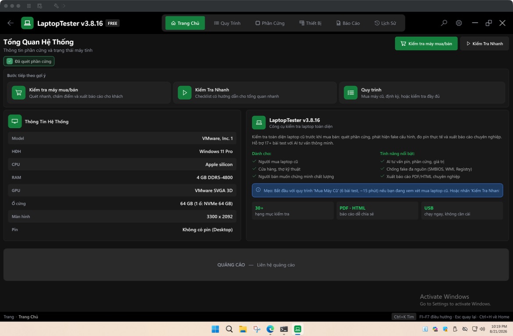
Task: Click the Model value 'VMware, Inc. 1'
Action: click(217, 138)
